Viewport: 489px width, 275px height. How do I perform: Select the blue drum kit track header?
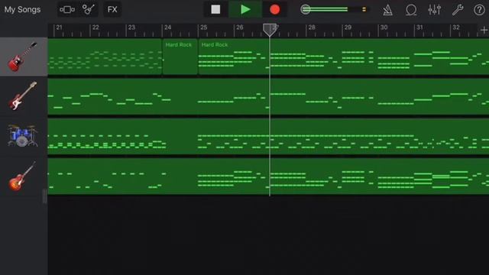coord(24,136)
